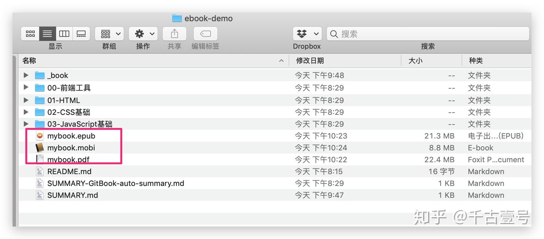The width and height of the screenshot is (544, 239).
Task: Open the Share menu via 共享 icon
Action: (174, 33)
